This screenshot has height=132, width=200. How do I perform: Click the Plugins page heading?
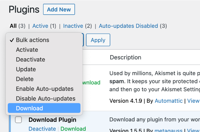[24, 9]
